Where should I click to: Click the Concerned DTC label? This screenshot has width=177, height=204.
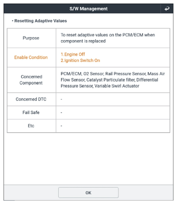31,99
